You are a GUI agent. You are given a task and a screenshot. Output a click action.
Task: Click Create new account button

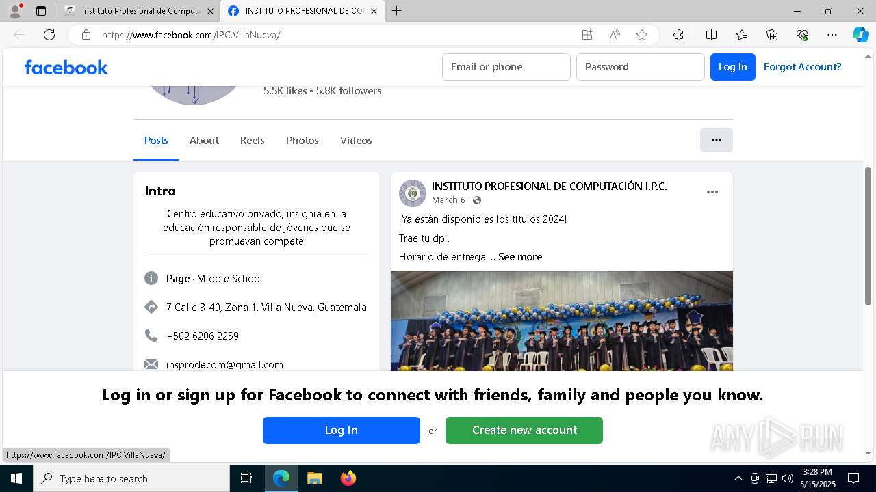(524, 430)
